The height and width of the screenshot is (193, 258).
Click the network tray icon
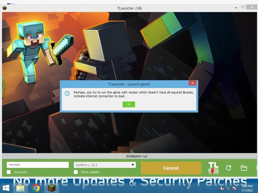228,188
